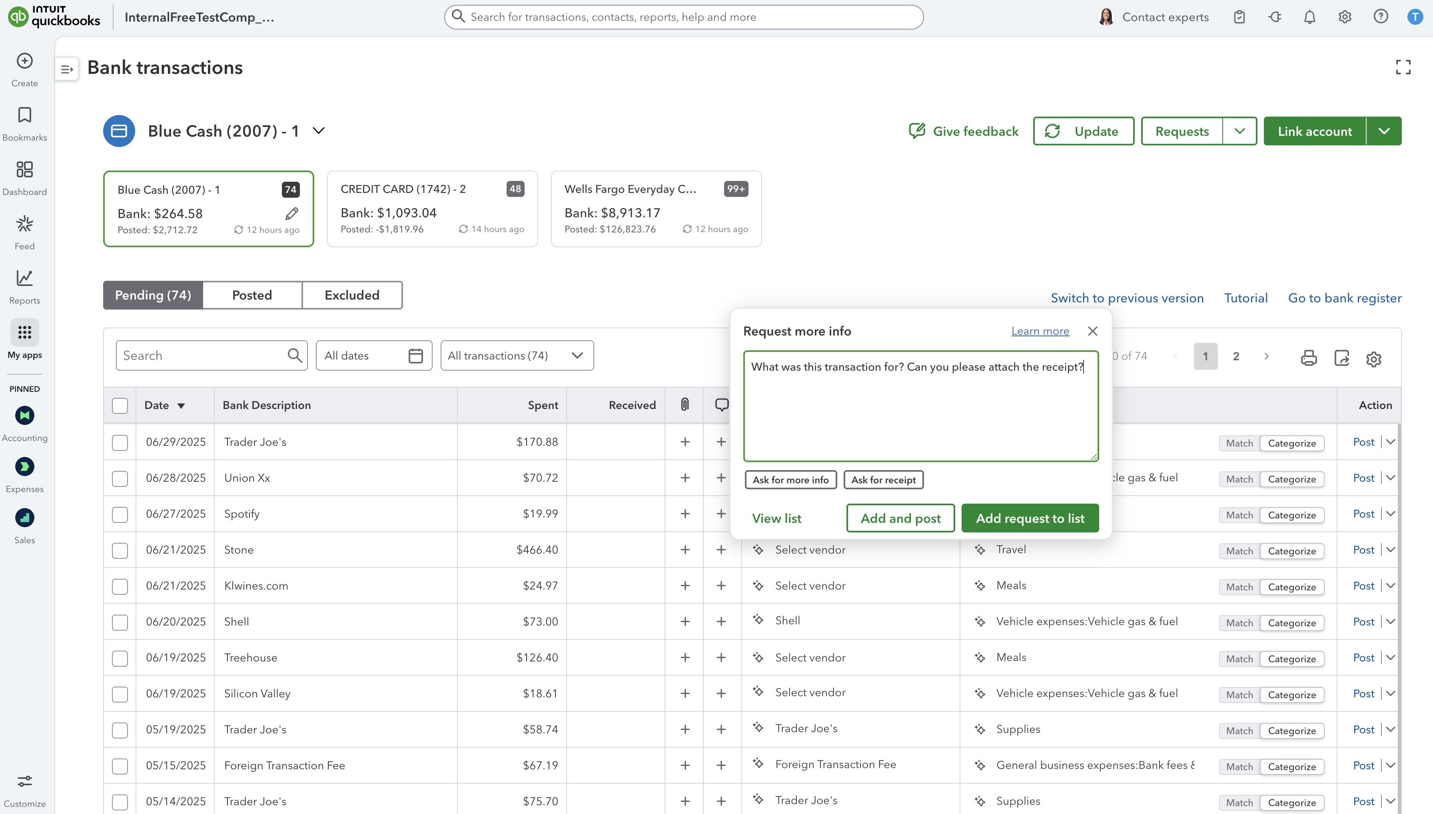Check the Klwines.com row checkbox
Image resolution: width=1433 pixels, height=814 pixels.
click(120, 586)
